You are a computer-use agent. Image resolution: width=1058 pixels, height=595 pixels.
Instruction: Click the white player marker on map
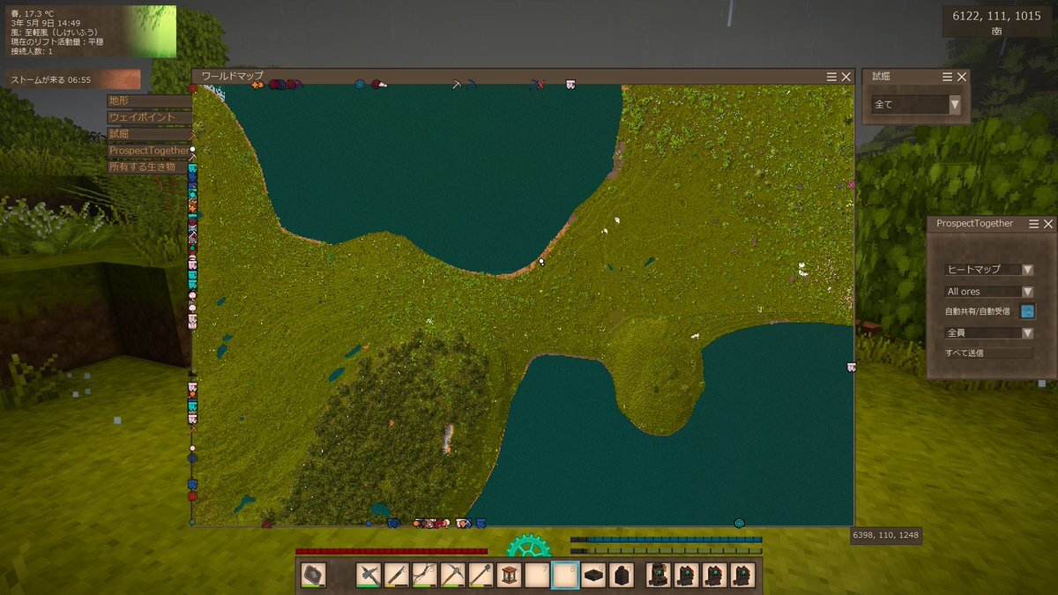[x=541, y=262]
